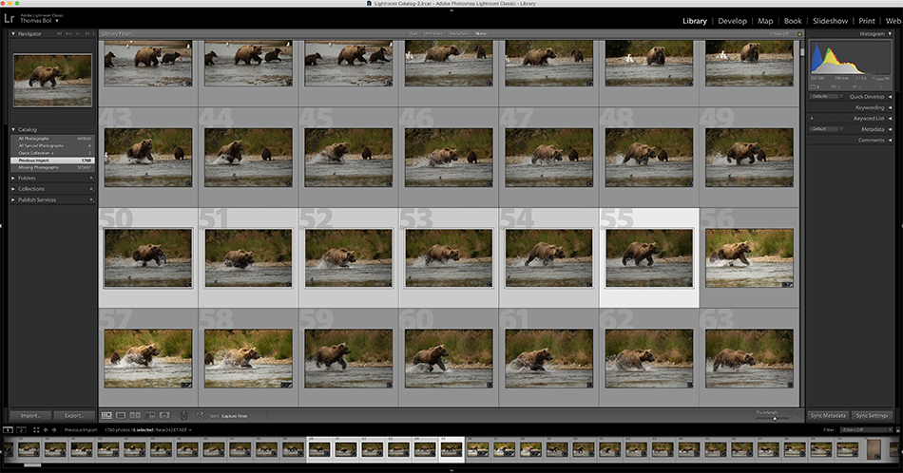This screenshot has height=473, width=903.
Task: Toggle the sort direction a-z icon
Action: [x=201, y=415]
